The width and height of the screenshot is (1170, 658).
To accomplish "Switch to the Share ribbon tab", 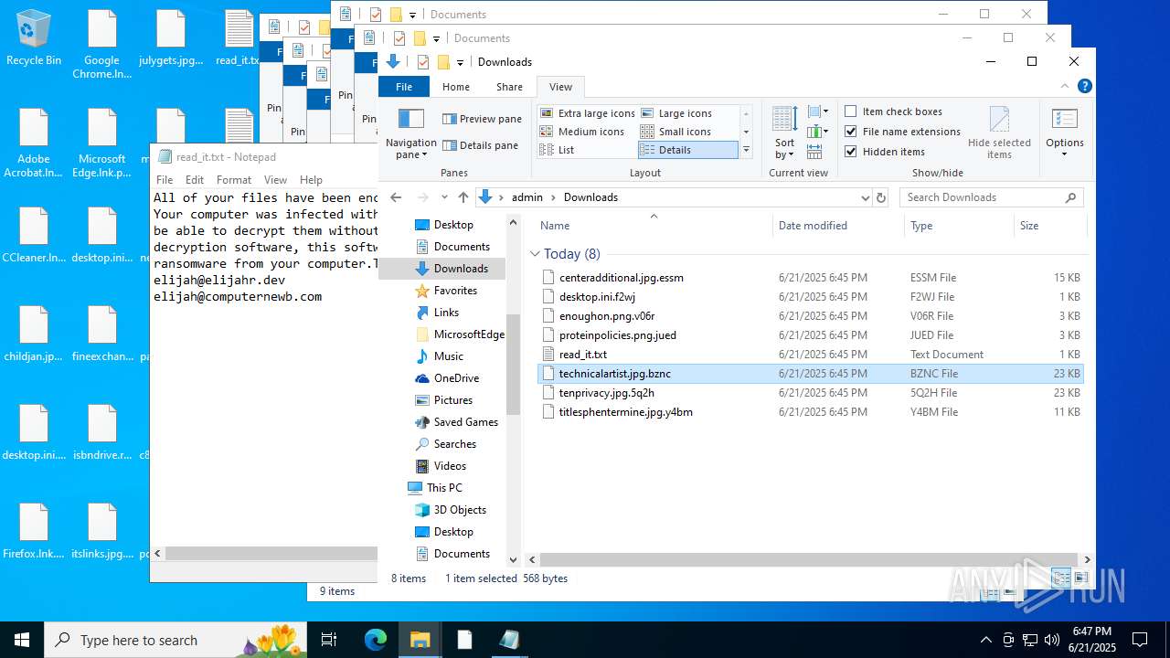I will [509, 87].
